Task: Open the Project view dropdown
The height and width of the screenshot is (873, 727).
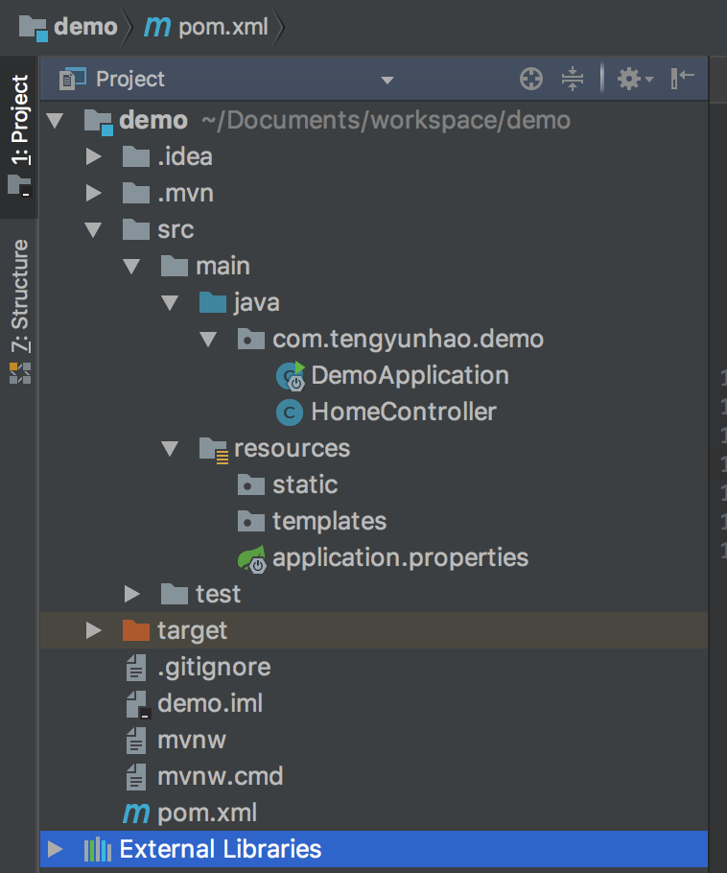Action: (x=387, y=80)
